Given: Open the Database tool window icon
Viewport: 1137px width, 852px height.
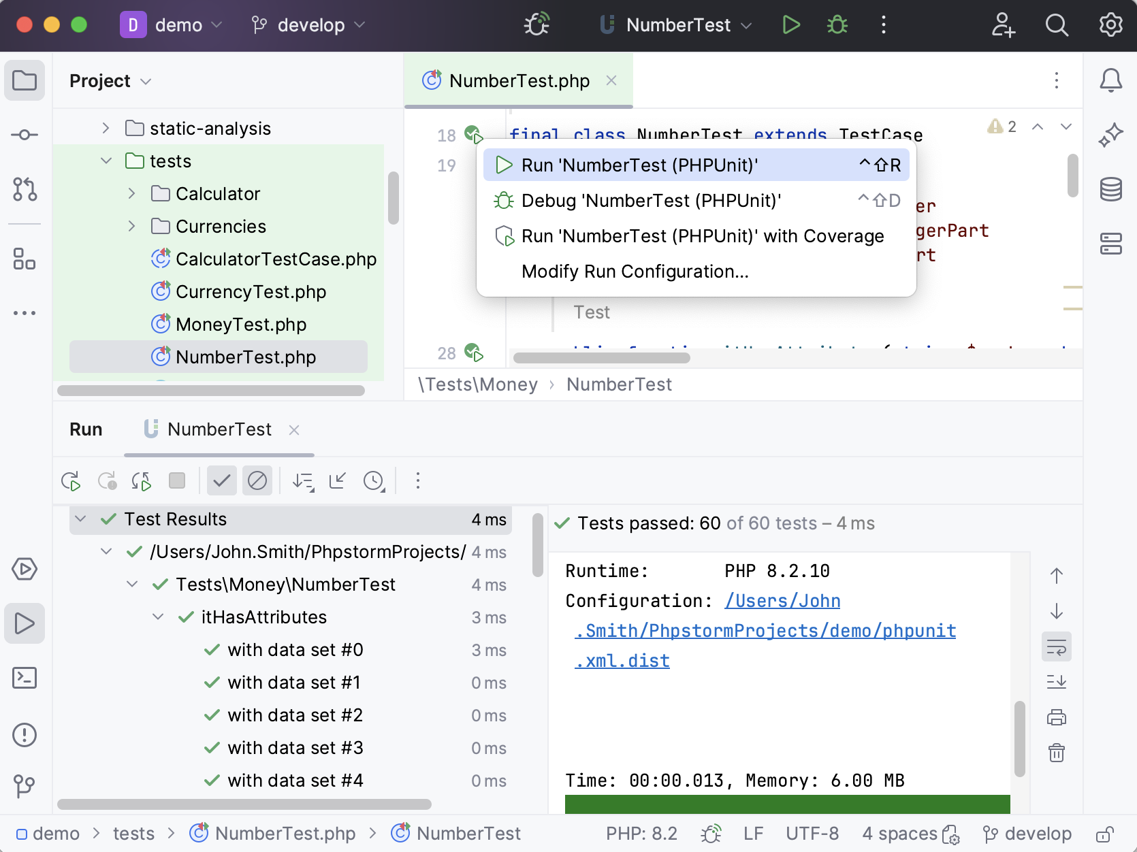Looking at the screenshot, I should (1110, 190).
